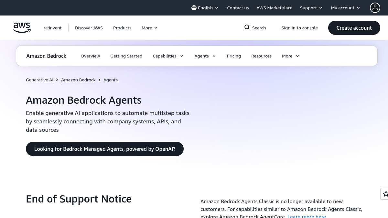Open re:Invent menu item
Viewport: 388px width, 218px height.
pyautogui.click(x=53, y=28)
